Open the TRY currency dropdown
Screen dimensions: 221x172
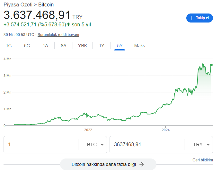[x=201, y=145]
